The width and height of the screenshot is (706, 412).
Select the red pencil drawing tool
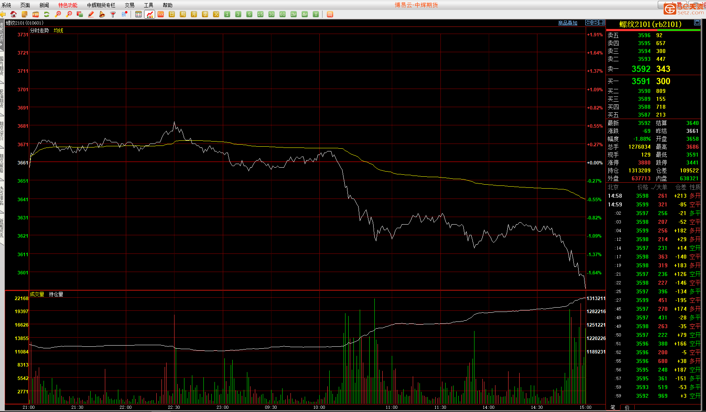(x=91, y=14)
